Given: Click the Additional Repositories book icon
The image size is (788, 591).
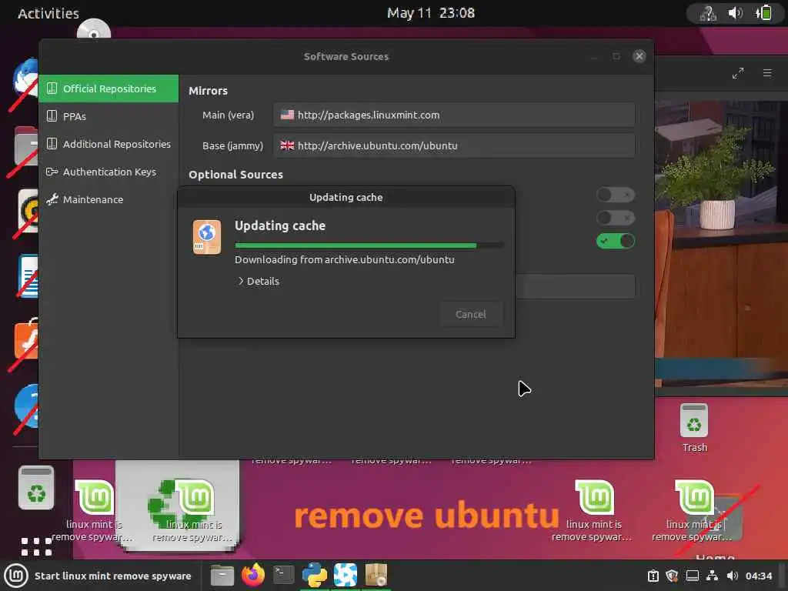Looking at the screenshot, I should [52, 144].
